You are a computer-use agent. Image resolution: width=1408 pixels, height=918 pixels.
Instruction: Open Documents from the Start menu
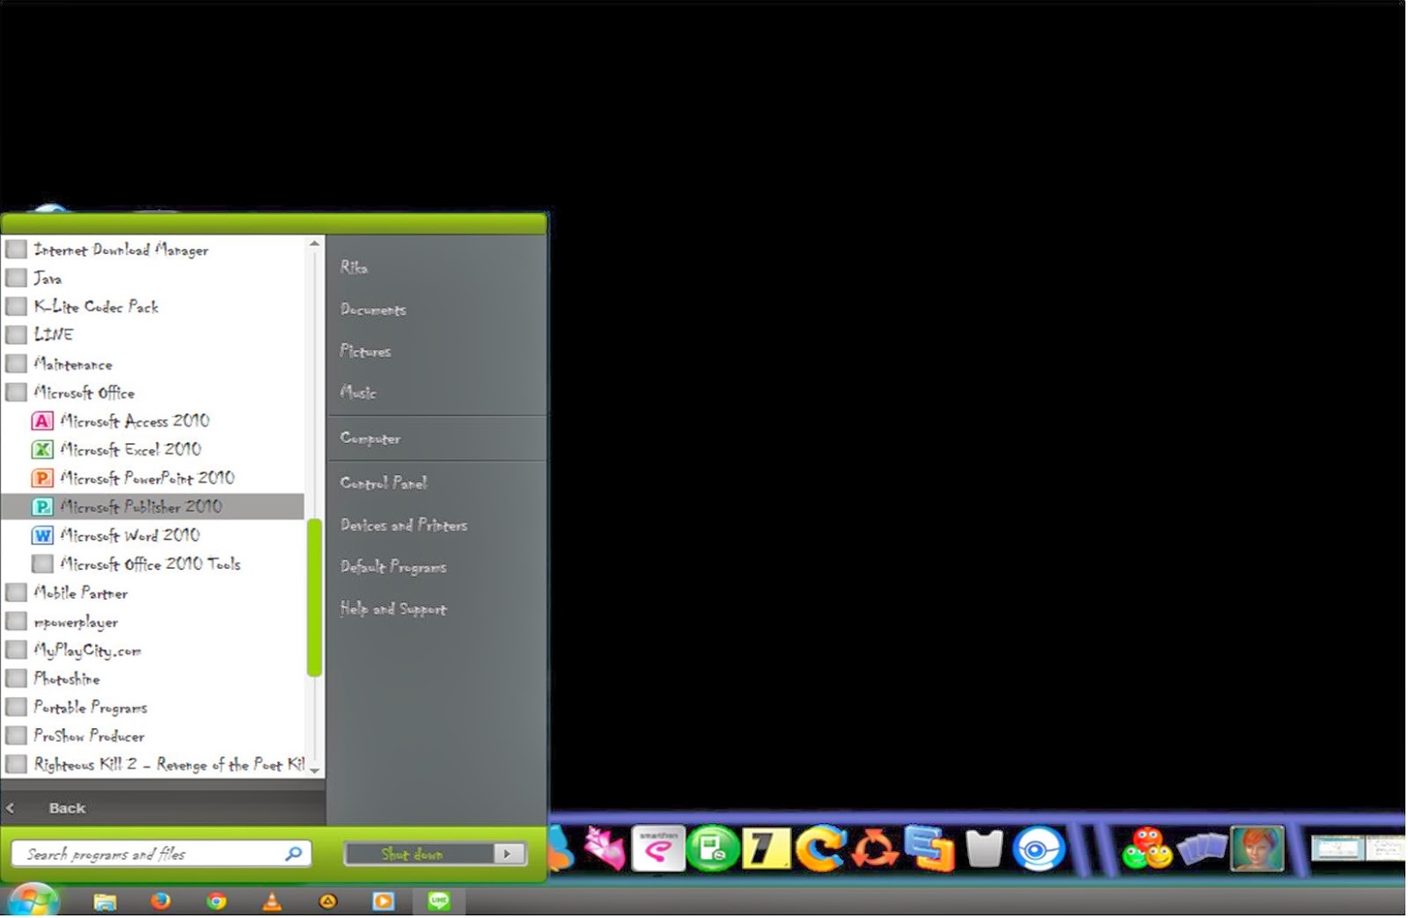(373, 310)
